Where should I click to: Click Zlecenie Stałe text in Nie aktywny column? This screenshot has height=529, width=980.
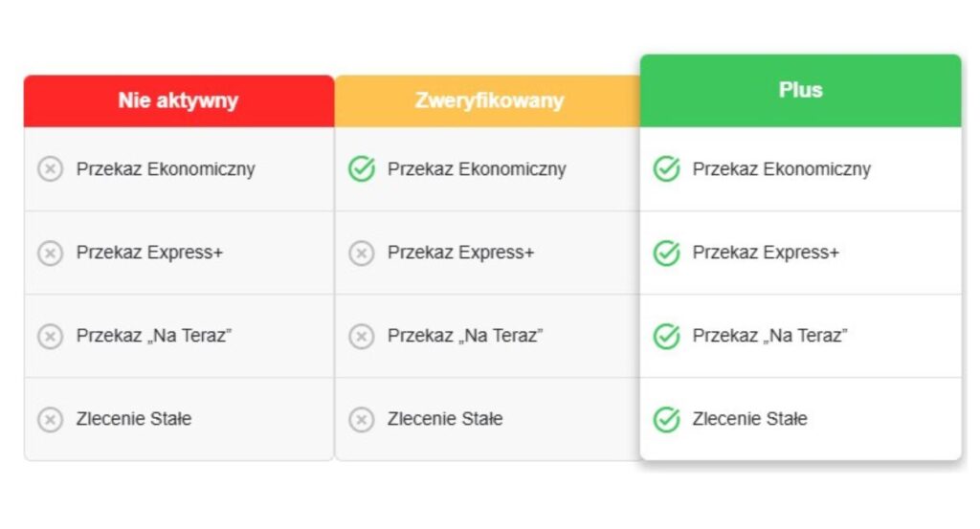pos(134,418)
